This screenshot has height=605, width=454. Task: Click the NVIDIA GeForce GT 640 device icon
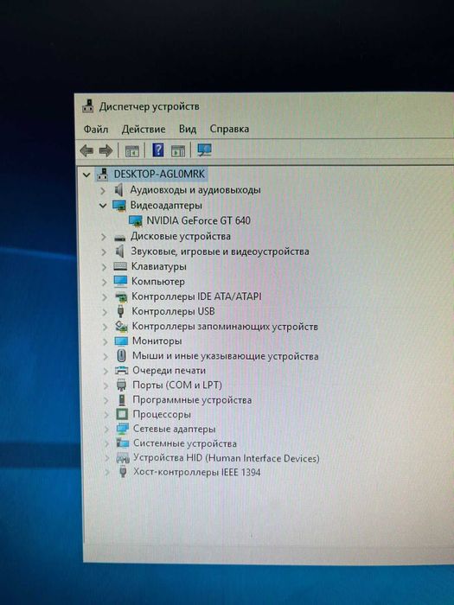pos(136,220)
